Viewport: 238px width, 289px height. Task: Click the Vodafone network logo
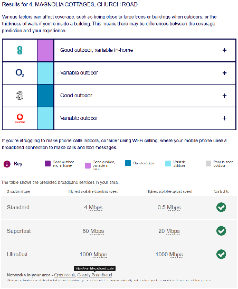[x=20, y=118]
